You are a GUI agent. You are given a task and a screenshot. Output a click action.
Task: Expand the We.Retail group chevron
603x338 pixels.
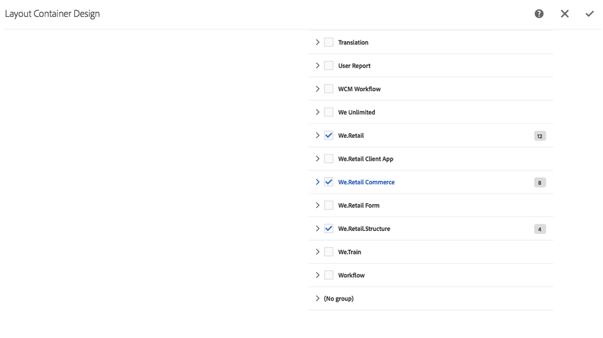click(317, 135)
